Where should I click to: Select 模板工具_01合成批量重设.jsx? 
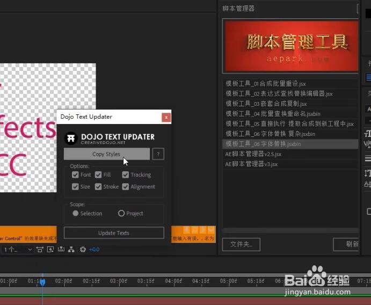(x=290, y=84)
